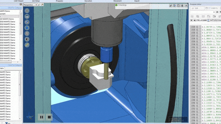Click the crossed-tools icon in viewport sidebar

point(27,11)
